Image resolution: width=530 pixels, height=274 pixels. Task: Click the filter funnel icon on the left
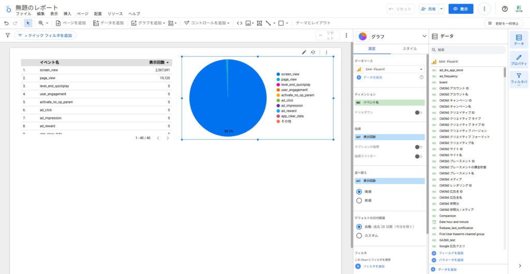(x=7, y=36)
